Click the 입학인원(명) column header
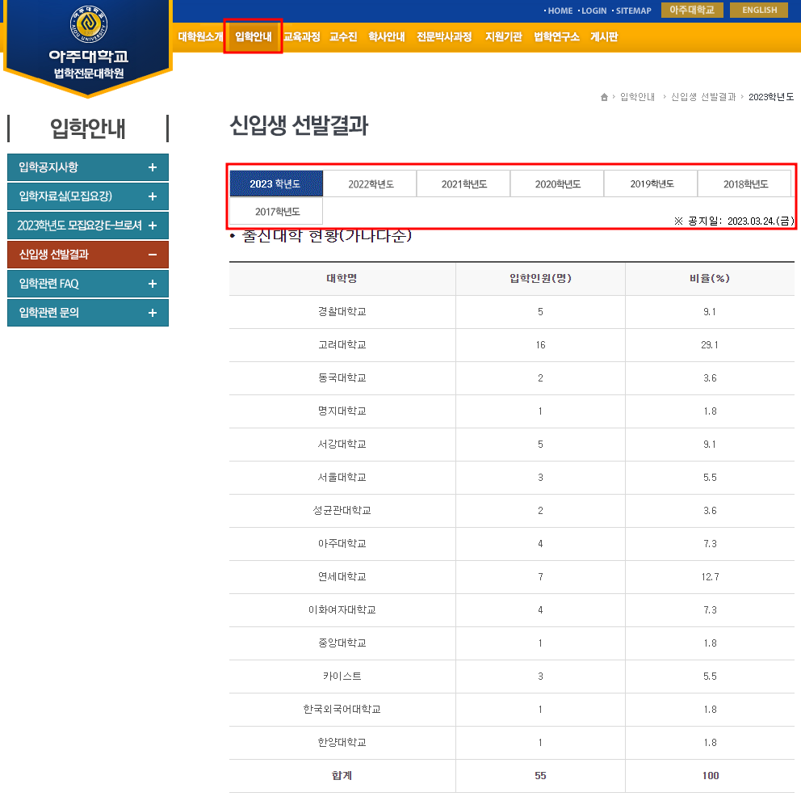This screenshot has height=801, width=801. click(540, 278)
